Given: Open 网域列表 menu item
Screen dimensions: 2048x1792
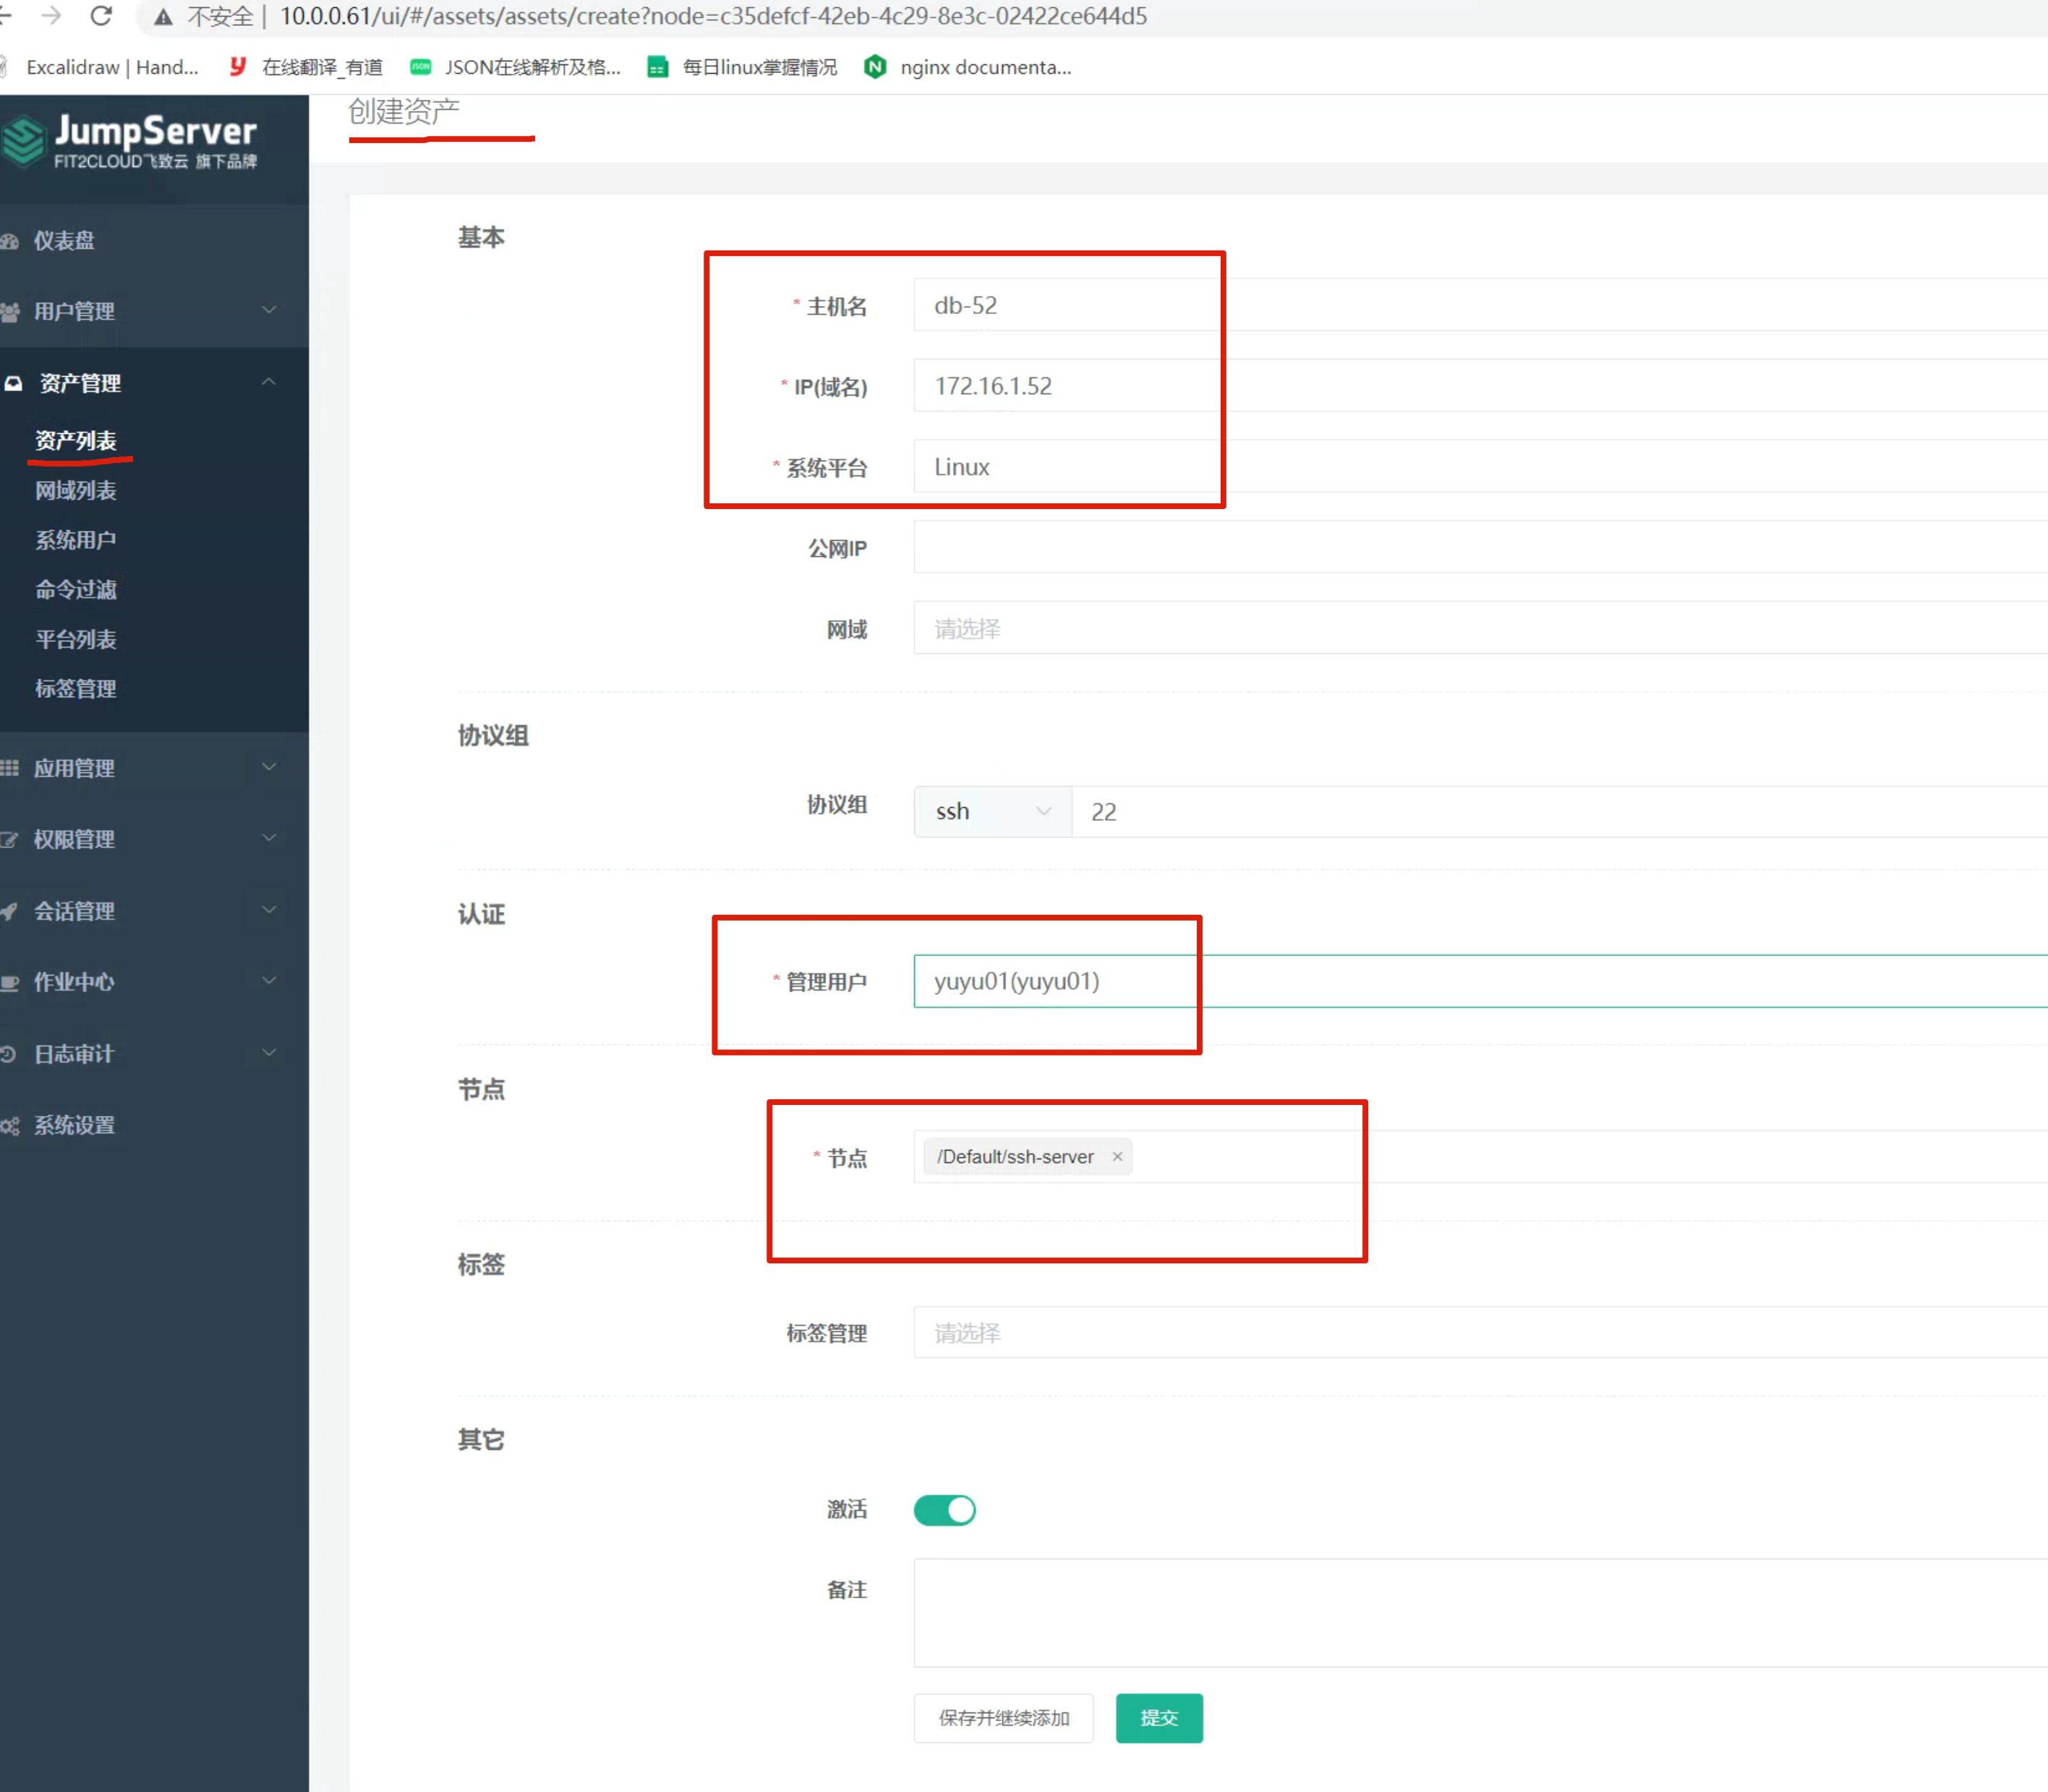Looking at the screenshot, I should point(76,491).
